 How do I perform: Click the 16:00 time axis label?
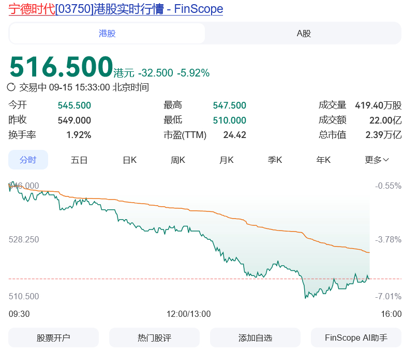(391, 314)
